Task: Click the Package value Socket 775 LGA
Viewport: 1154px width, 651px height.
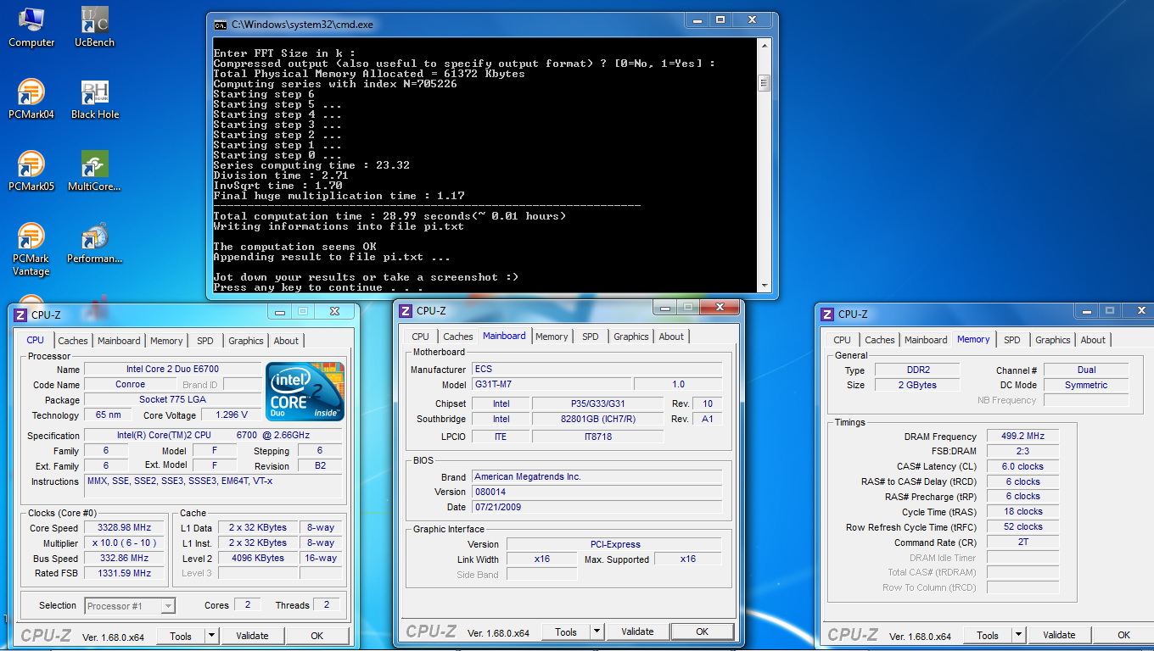Action: [172, 400]
